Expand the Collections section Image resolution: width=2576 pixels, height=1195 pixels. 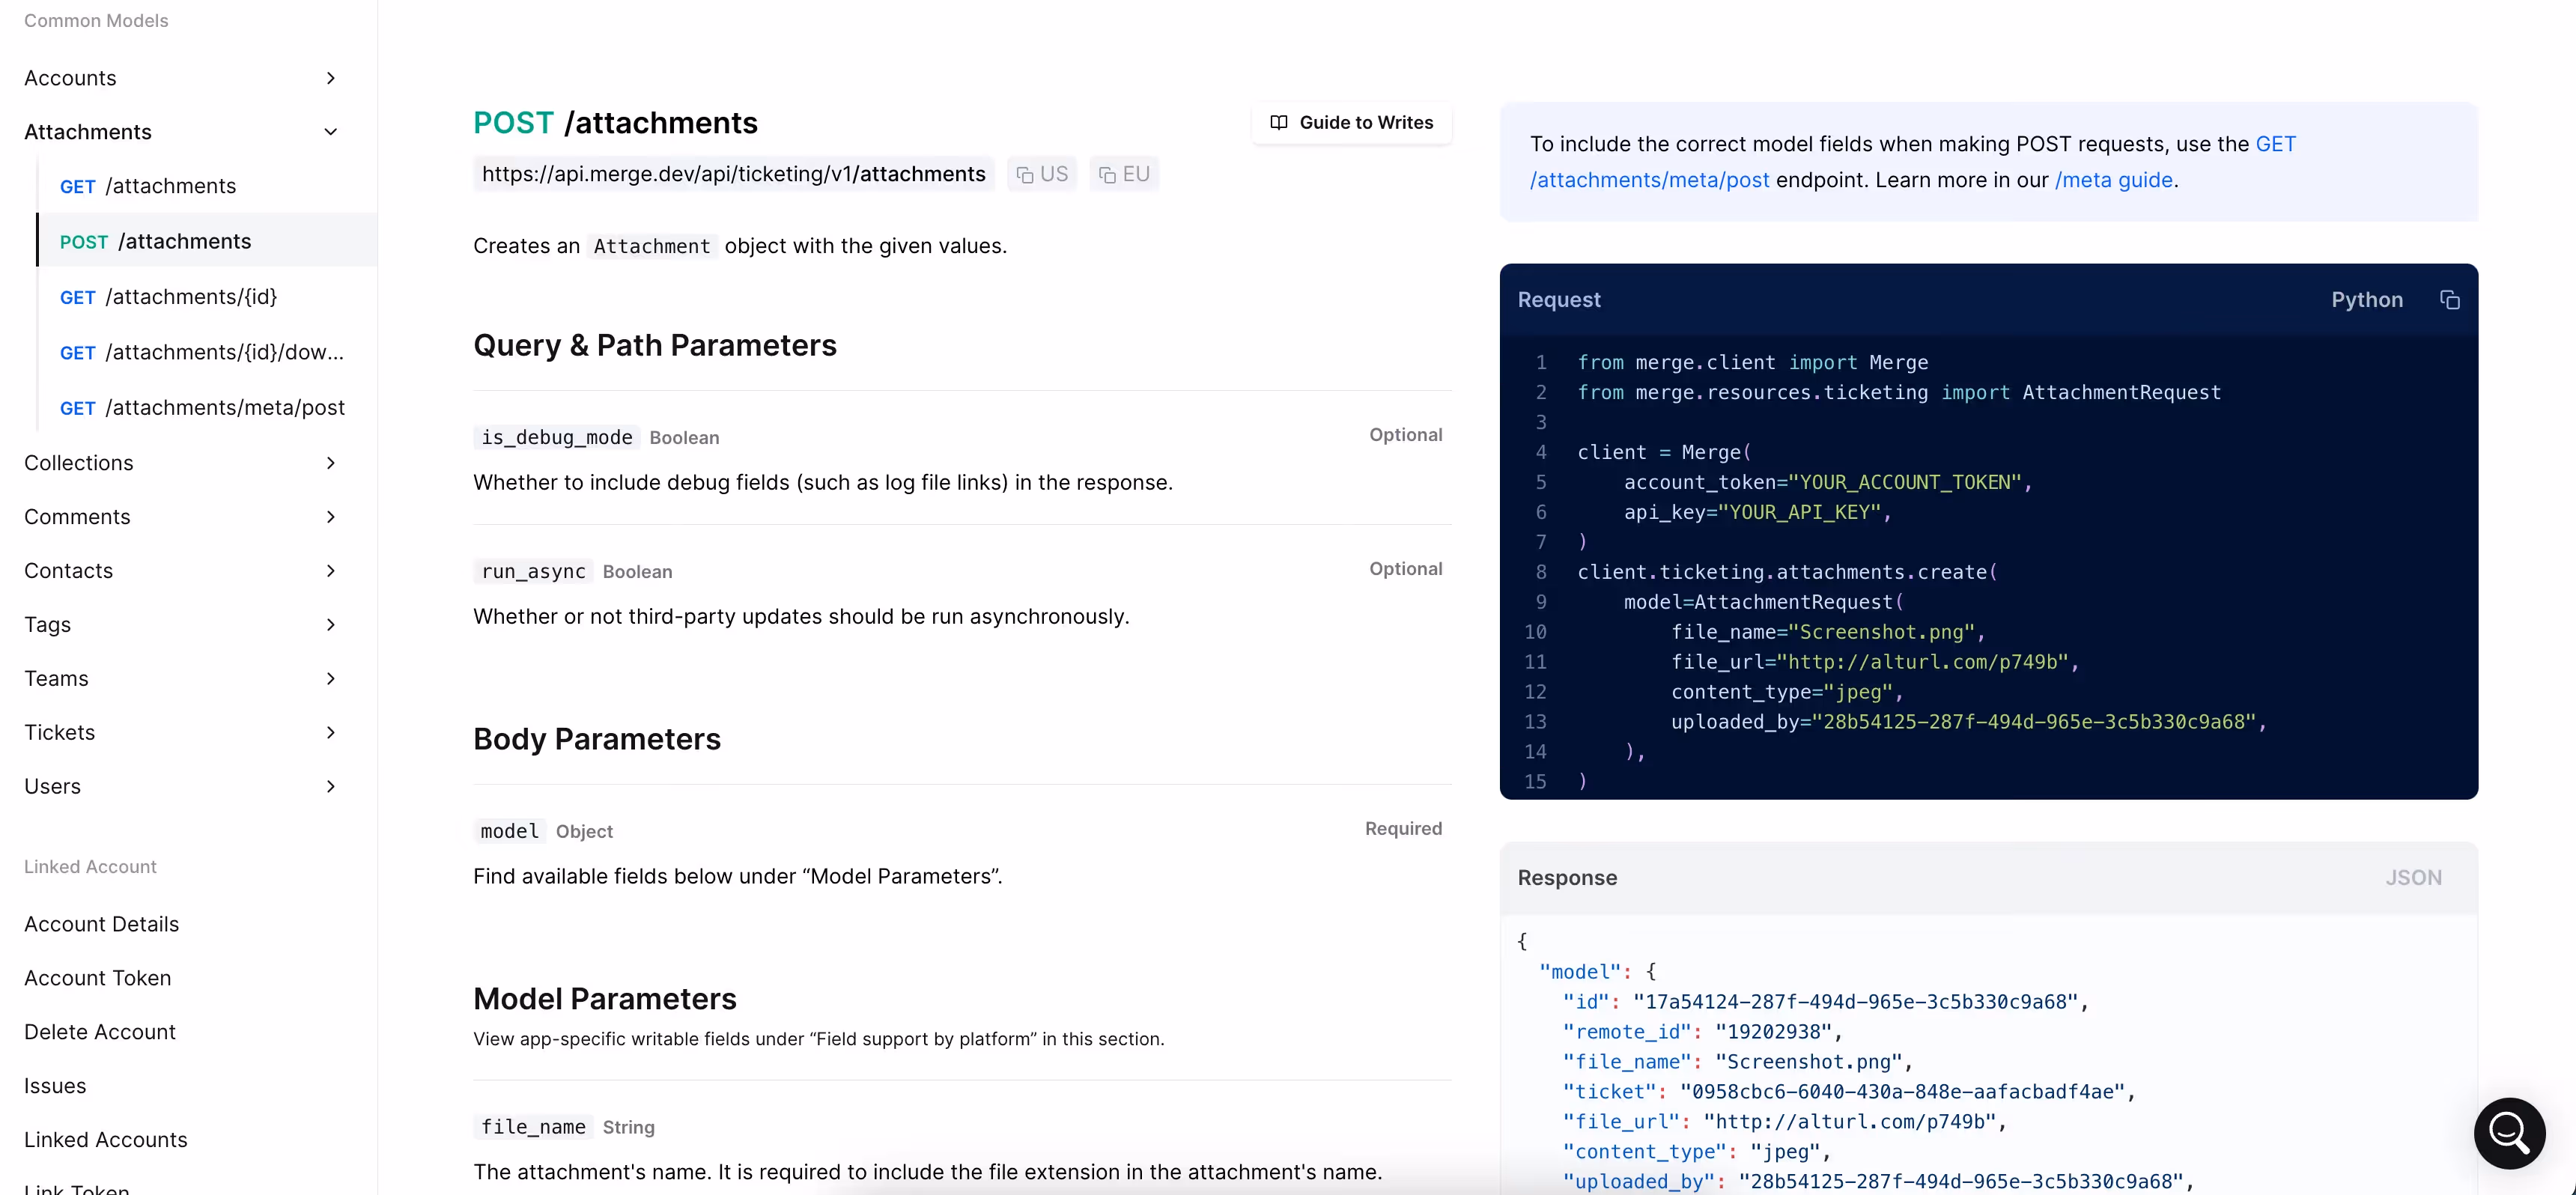[x=331, y=463]
